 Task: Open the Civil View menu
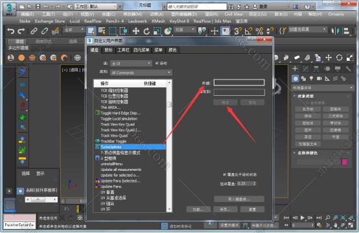(x=233, y=14)
